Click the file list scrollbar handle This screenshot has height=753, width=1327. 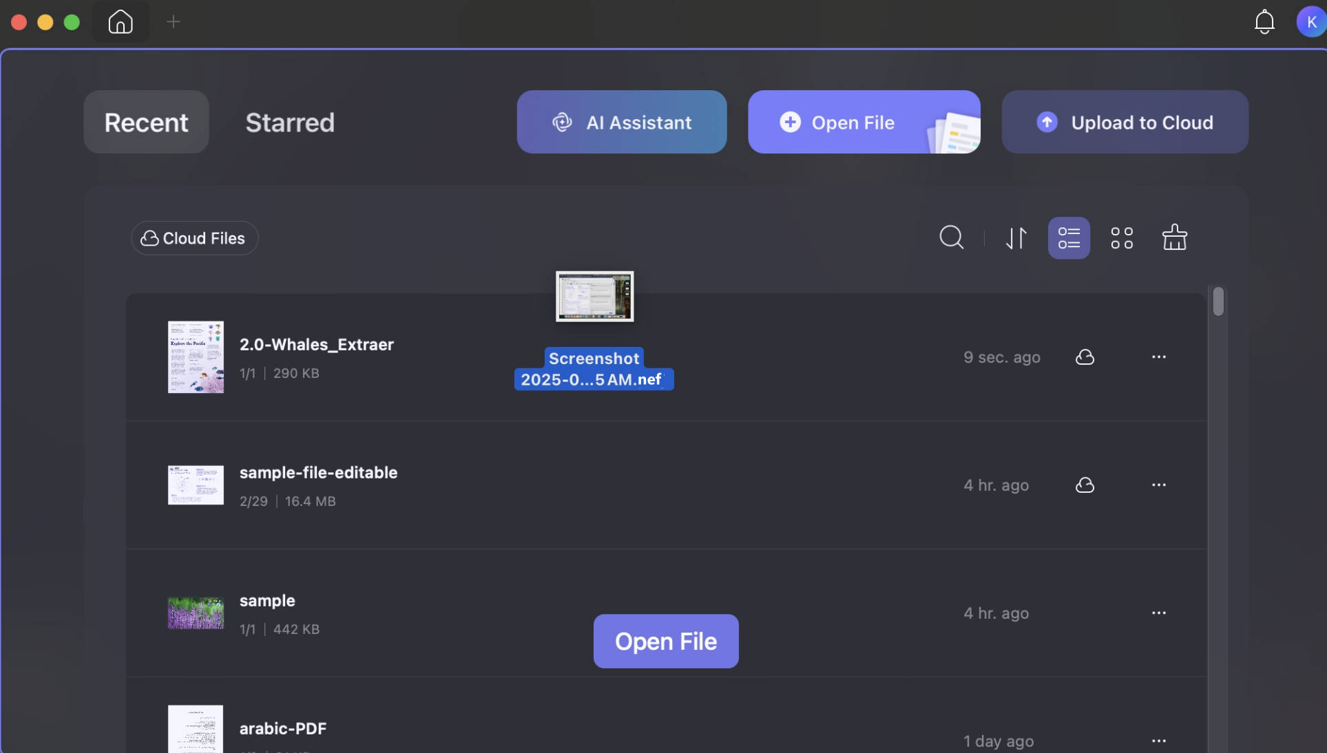point(1218,301)
